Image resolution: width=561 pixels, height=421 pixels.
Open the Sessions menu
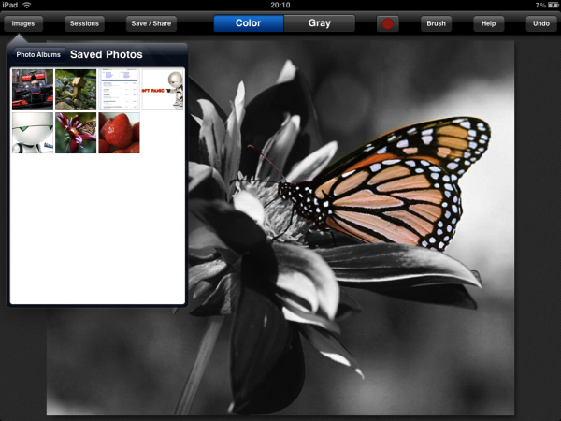tap(84, 23)
